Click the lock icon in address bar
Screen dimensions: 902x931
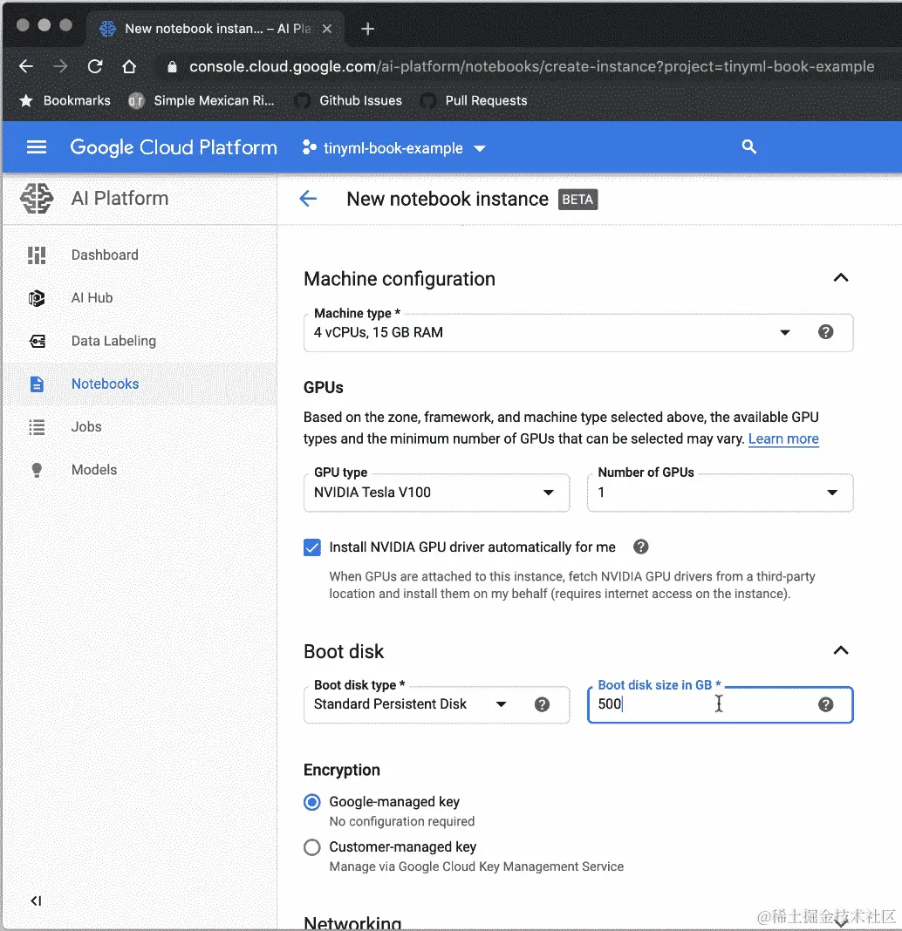[x=173, y=66]
